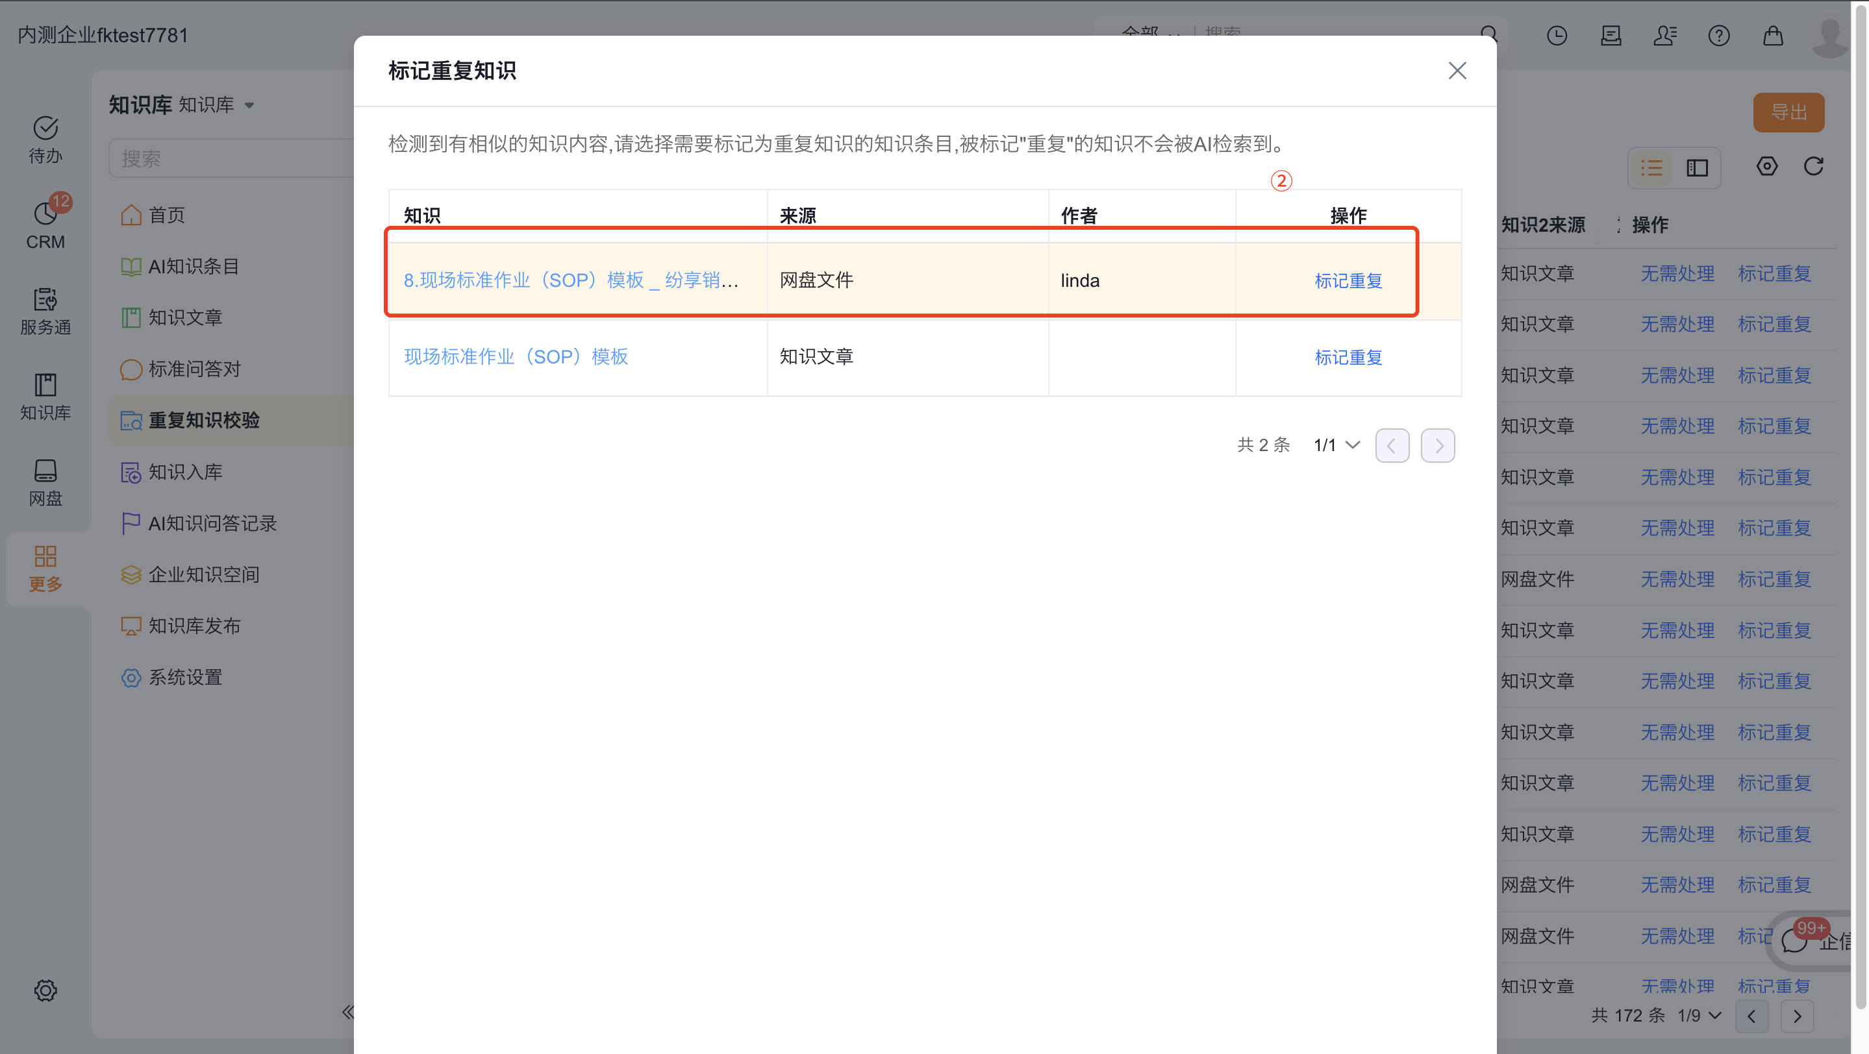Select the list view toggle icon
Screen dimensions: 1869x1054
(x=1651, y=168)
